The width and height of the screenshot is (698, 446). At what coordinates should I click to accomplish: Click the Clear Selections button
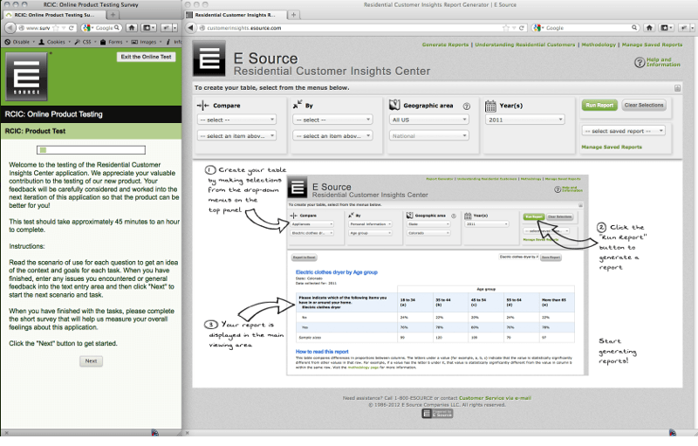coord(644,105)
